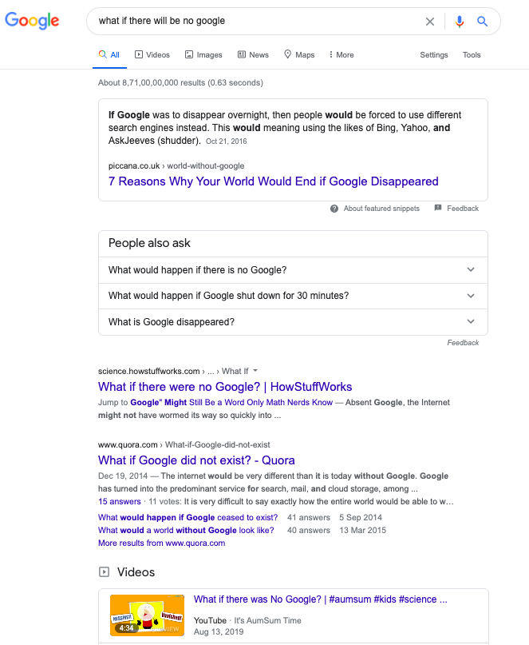The image size is (529, 645).
Task: Switch to the Images tab
Action: [203, 55]
